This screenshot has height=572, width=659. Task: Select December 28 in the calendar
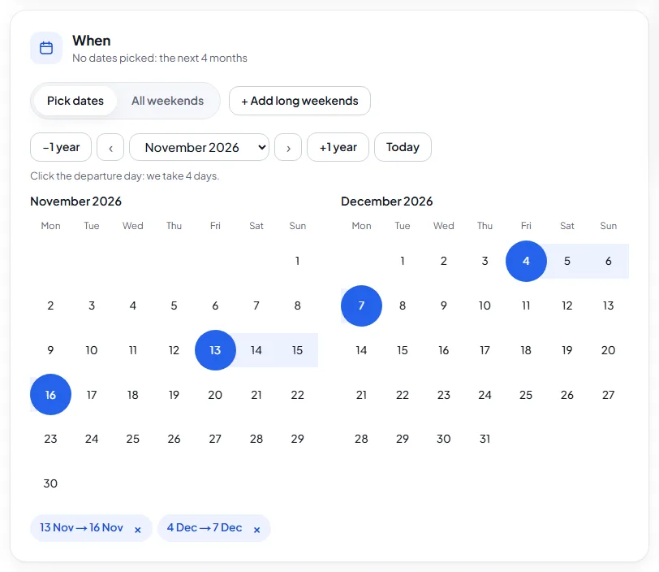click(361, 439)
